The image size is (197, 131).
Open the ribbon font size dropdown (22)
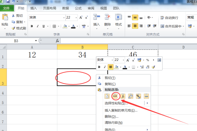point(76,18)
